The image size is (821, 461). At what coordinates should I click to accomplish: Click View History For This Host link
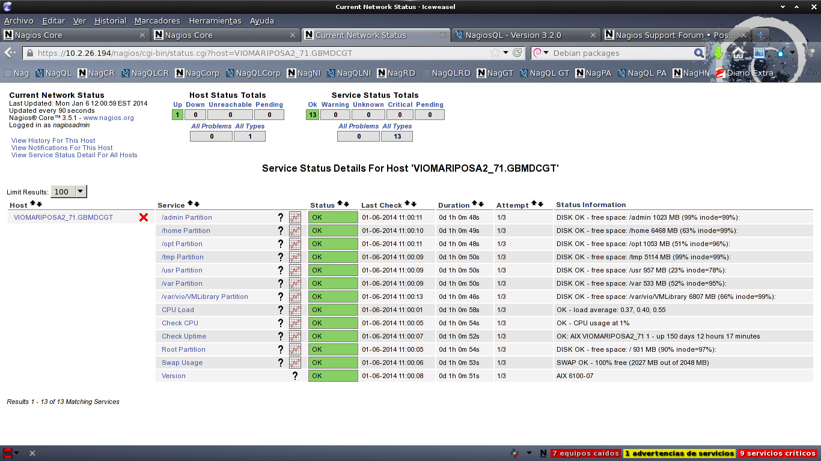pyautogui.click(x=53, y=140)
